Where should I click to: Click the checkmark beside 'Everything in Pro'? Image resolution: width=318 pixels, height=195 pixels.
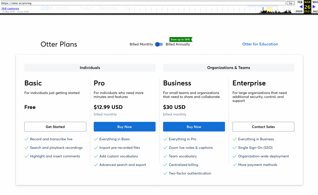[165, 139]
